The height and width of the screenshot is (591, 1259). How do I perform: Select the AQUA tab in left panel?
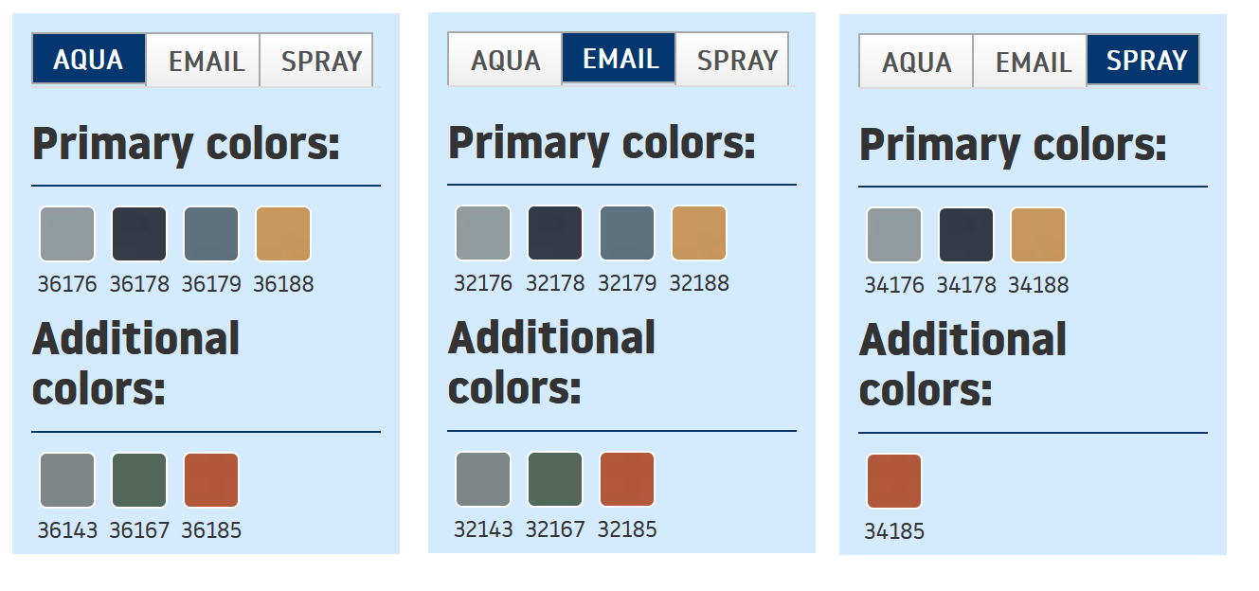pos(89,60)
